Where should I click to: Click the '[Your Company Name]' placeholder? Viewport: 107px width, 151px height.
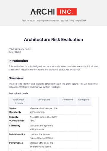point(20,49)
